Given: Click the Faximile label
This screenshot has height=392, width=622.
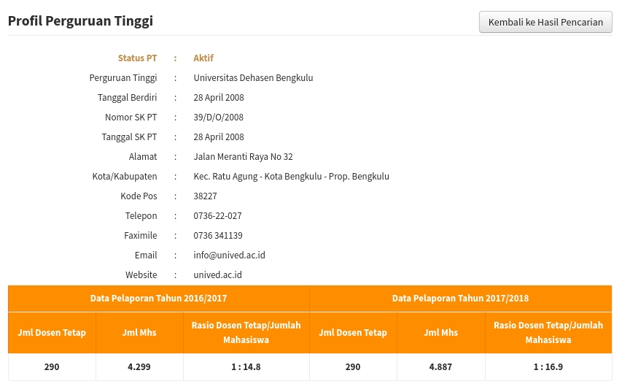Looking at the screenshot, I should 141,236.
